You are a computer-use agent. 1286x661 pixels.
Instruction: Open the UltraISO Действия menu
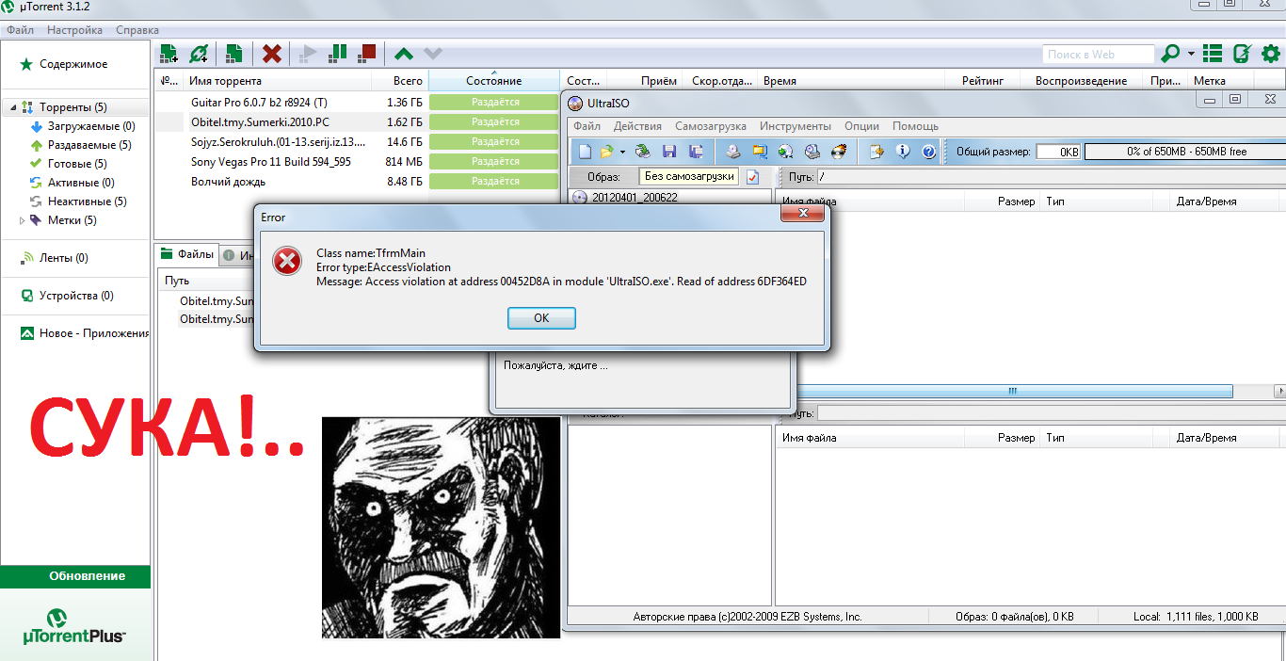(637, 126)
